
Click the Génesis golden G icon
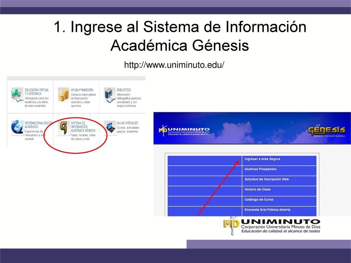(x=63, y=128)
